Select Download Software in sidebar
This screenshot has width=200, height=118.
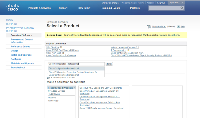[21, 35]
